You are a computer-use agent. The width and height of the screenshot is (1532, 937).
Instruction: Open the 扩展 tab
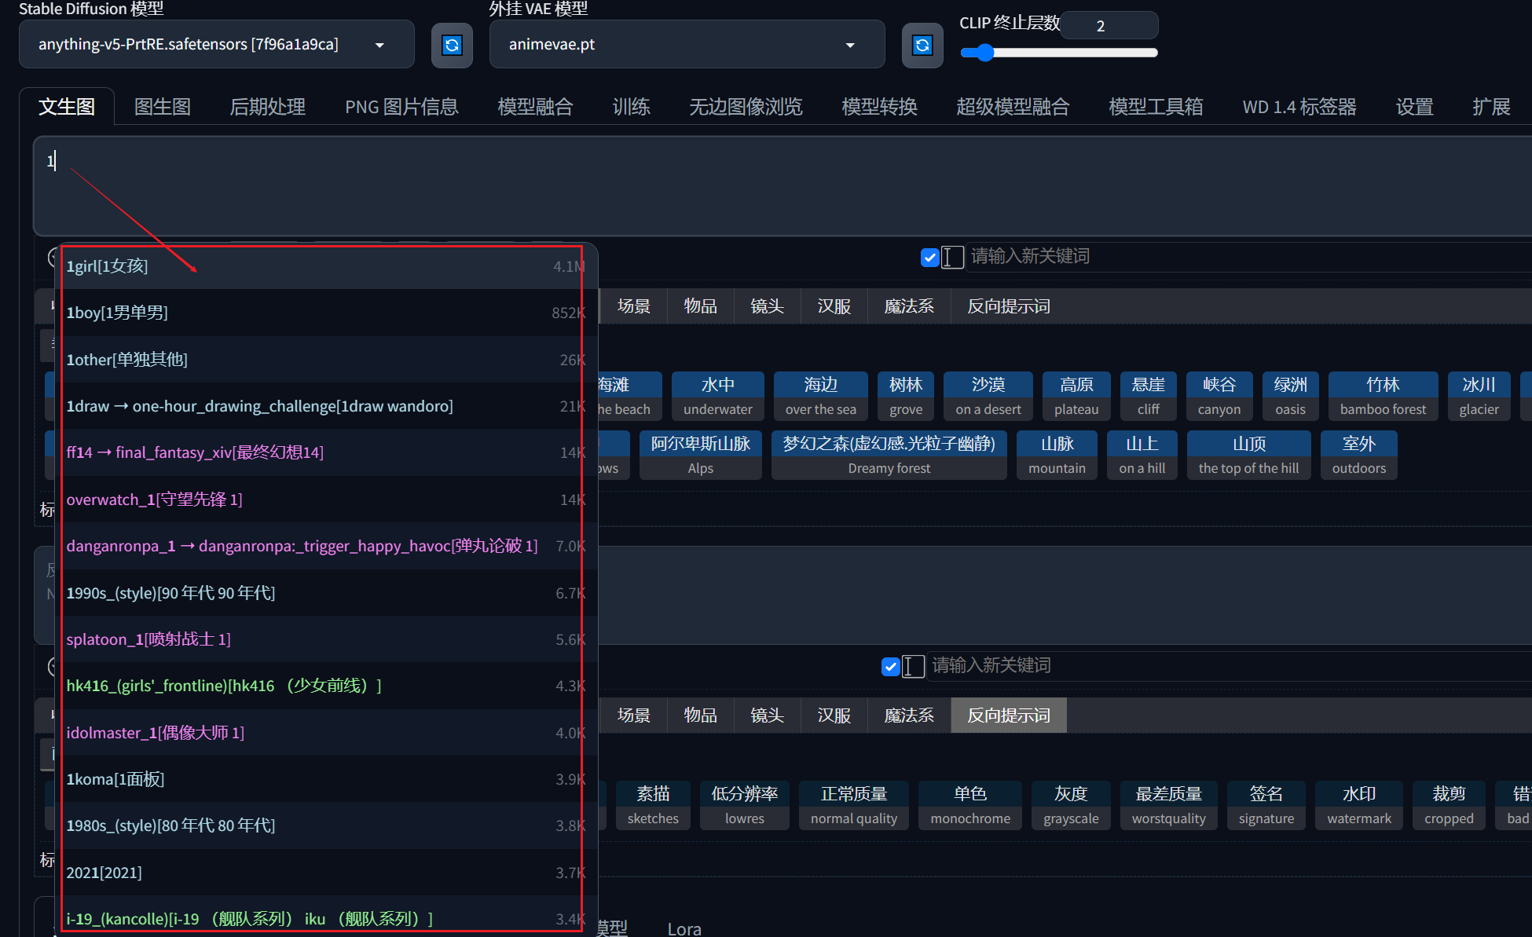point(1491,107)
